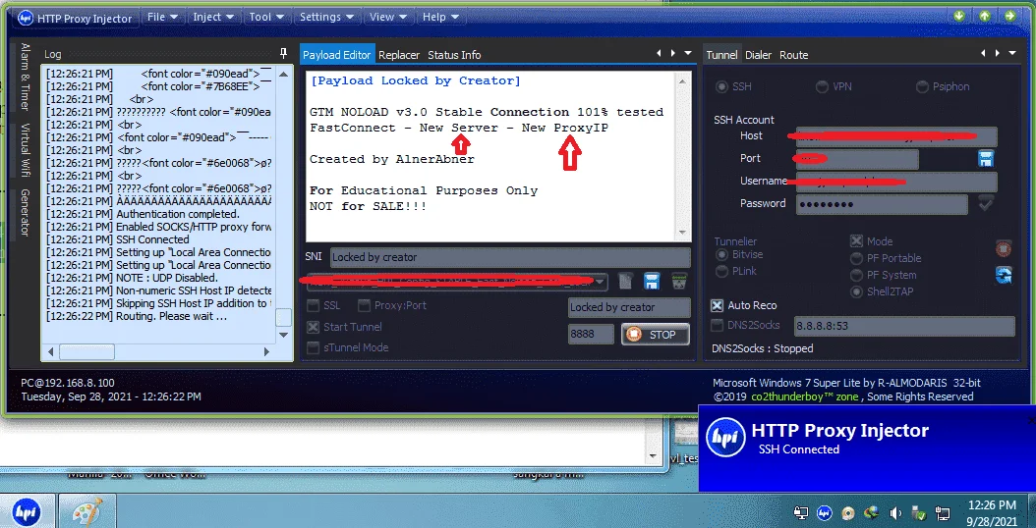
Task: Click the hpi logo in SSH Connected notification
Action: coord(725,438)
